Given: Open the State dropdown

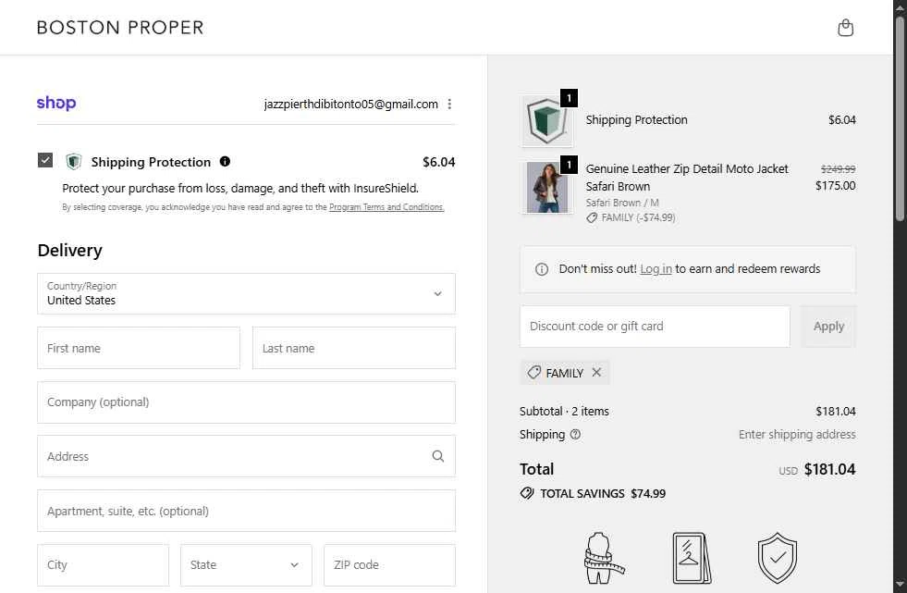Looking at the screenshot, I should (x=245, y=564).
